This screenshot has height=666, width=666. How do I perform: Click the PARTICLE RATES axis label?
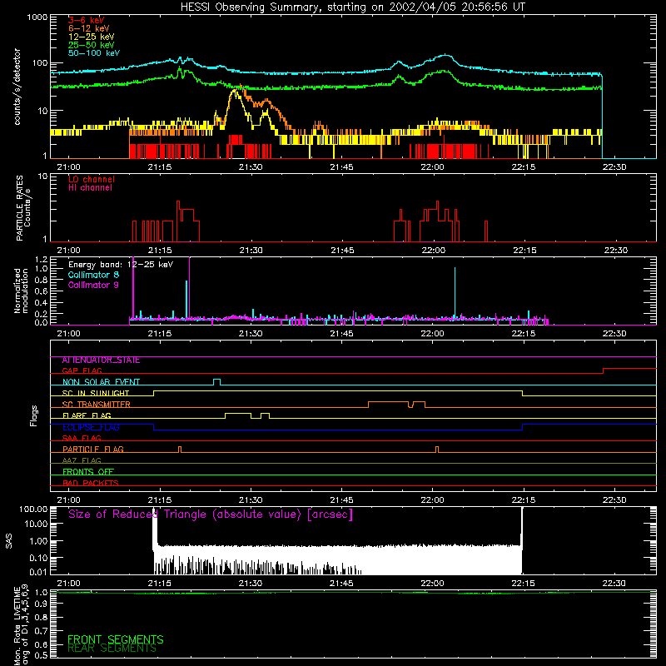[x=23, y=208]
